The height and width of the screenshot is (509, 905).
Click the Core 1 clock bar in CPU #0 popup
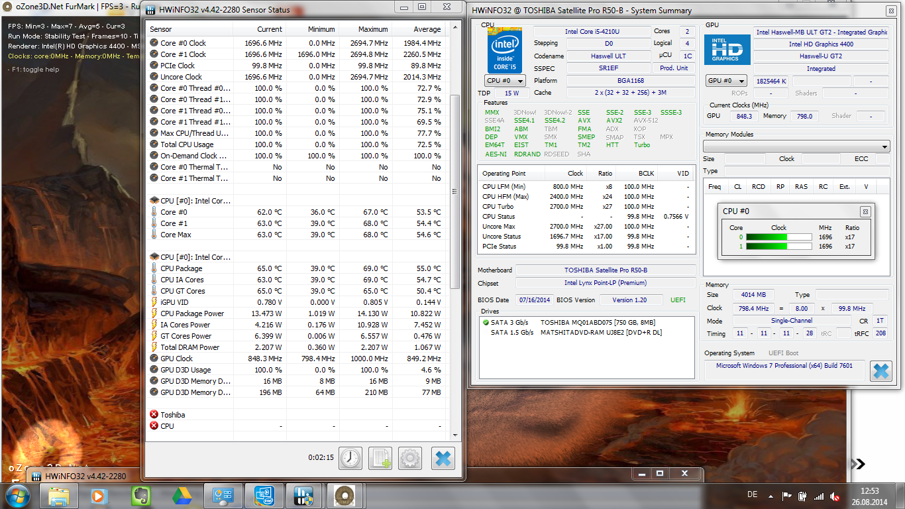[x=779, y=247]
